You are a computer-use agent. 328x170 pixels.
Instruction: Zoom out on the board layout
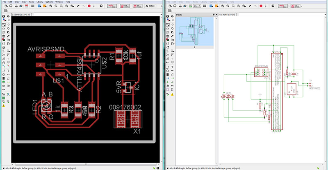(61, 6)
